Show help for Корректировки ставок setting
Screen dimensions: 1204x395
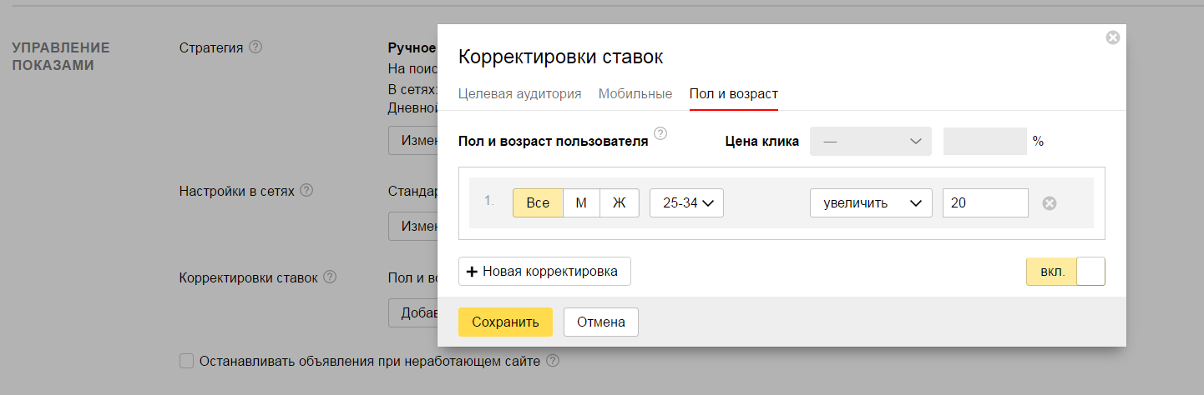coord(330,277)
